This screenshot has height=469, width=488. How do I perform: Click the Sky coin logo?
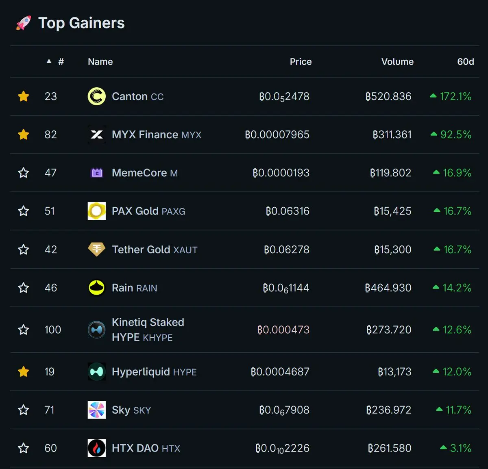pyautogui.click(x=97, y=410)
